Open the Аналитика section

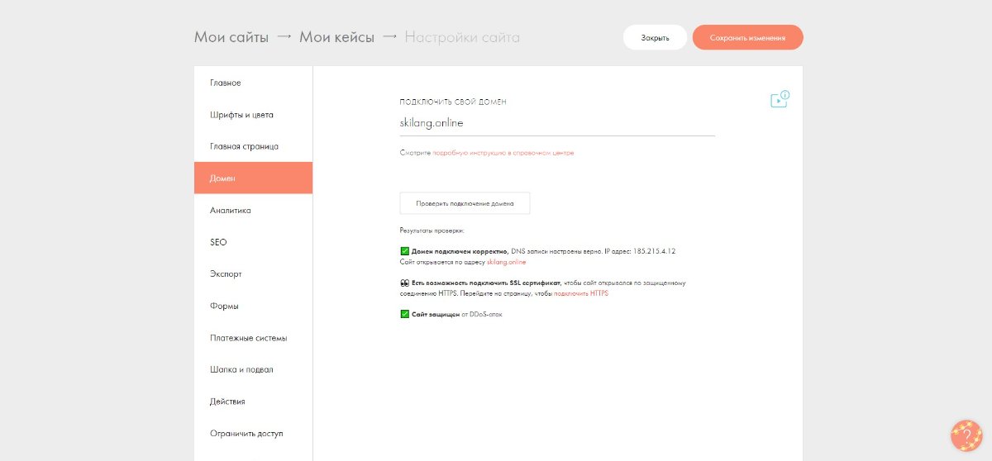[231, 211]
